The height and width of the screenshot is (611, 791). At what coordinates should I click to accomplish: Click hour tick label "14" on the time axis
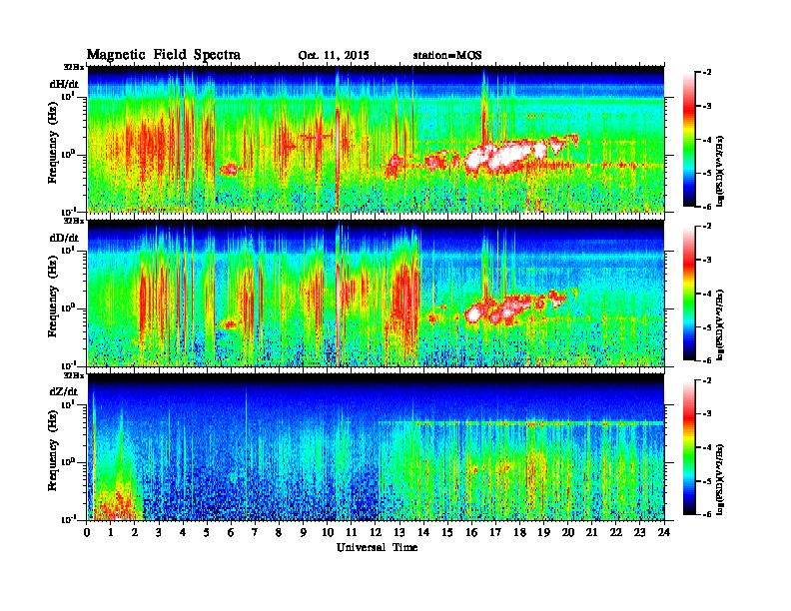tap(423, 533)
